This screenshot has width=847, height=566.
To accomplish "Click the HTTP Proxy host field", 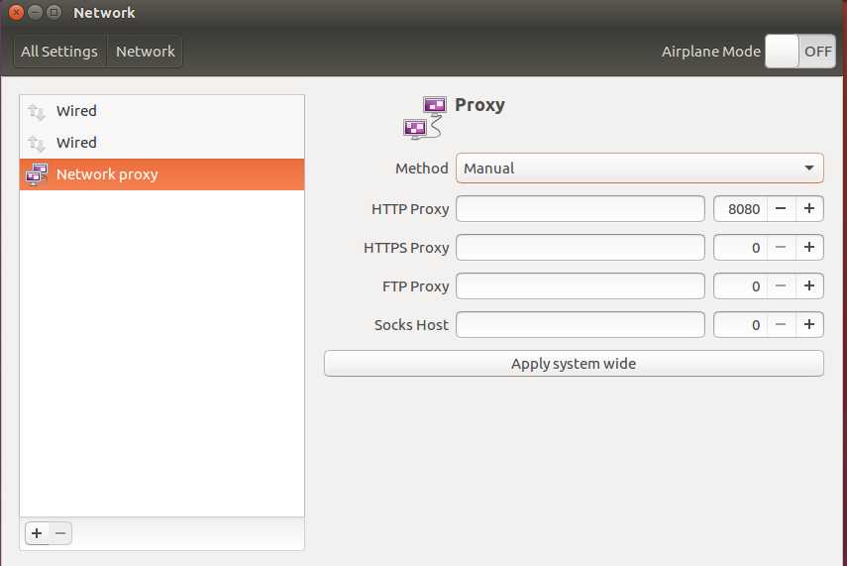I will (x=581, y=209).
